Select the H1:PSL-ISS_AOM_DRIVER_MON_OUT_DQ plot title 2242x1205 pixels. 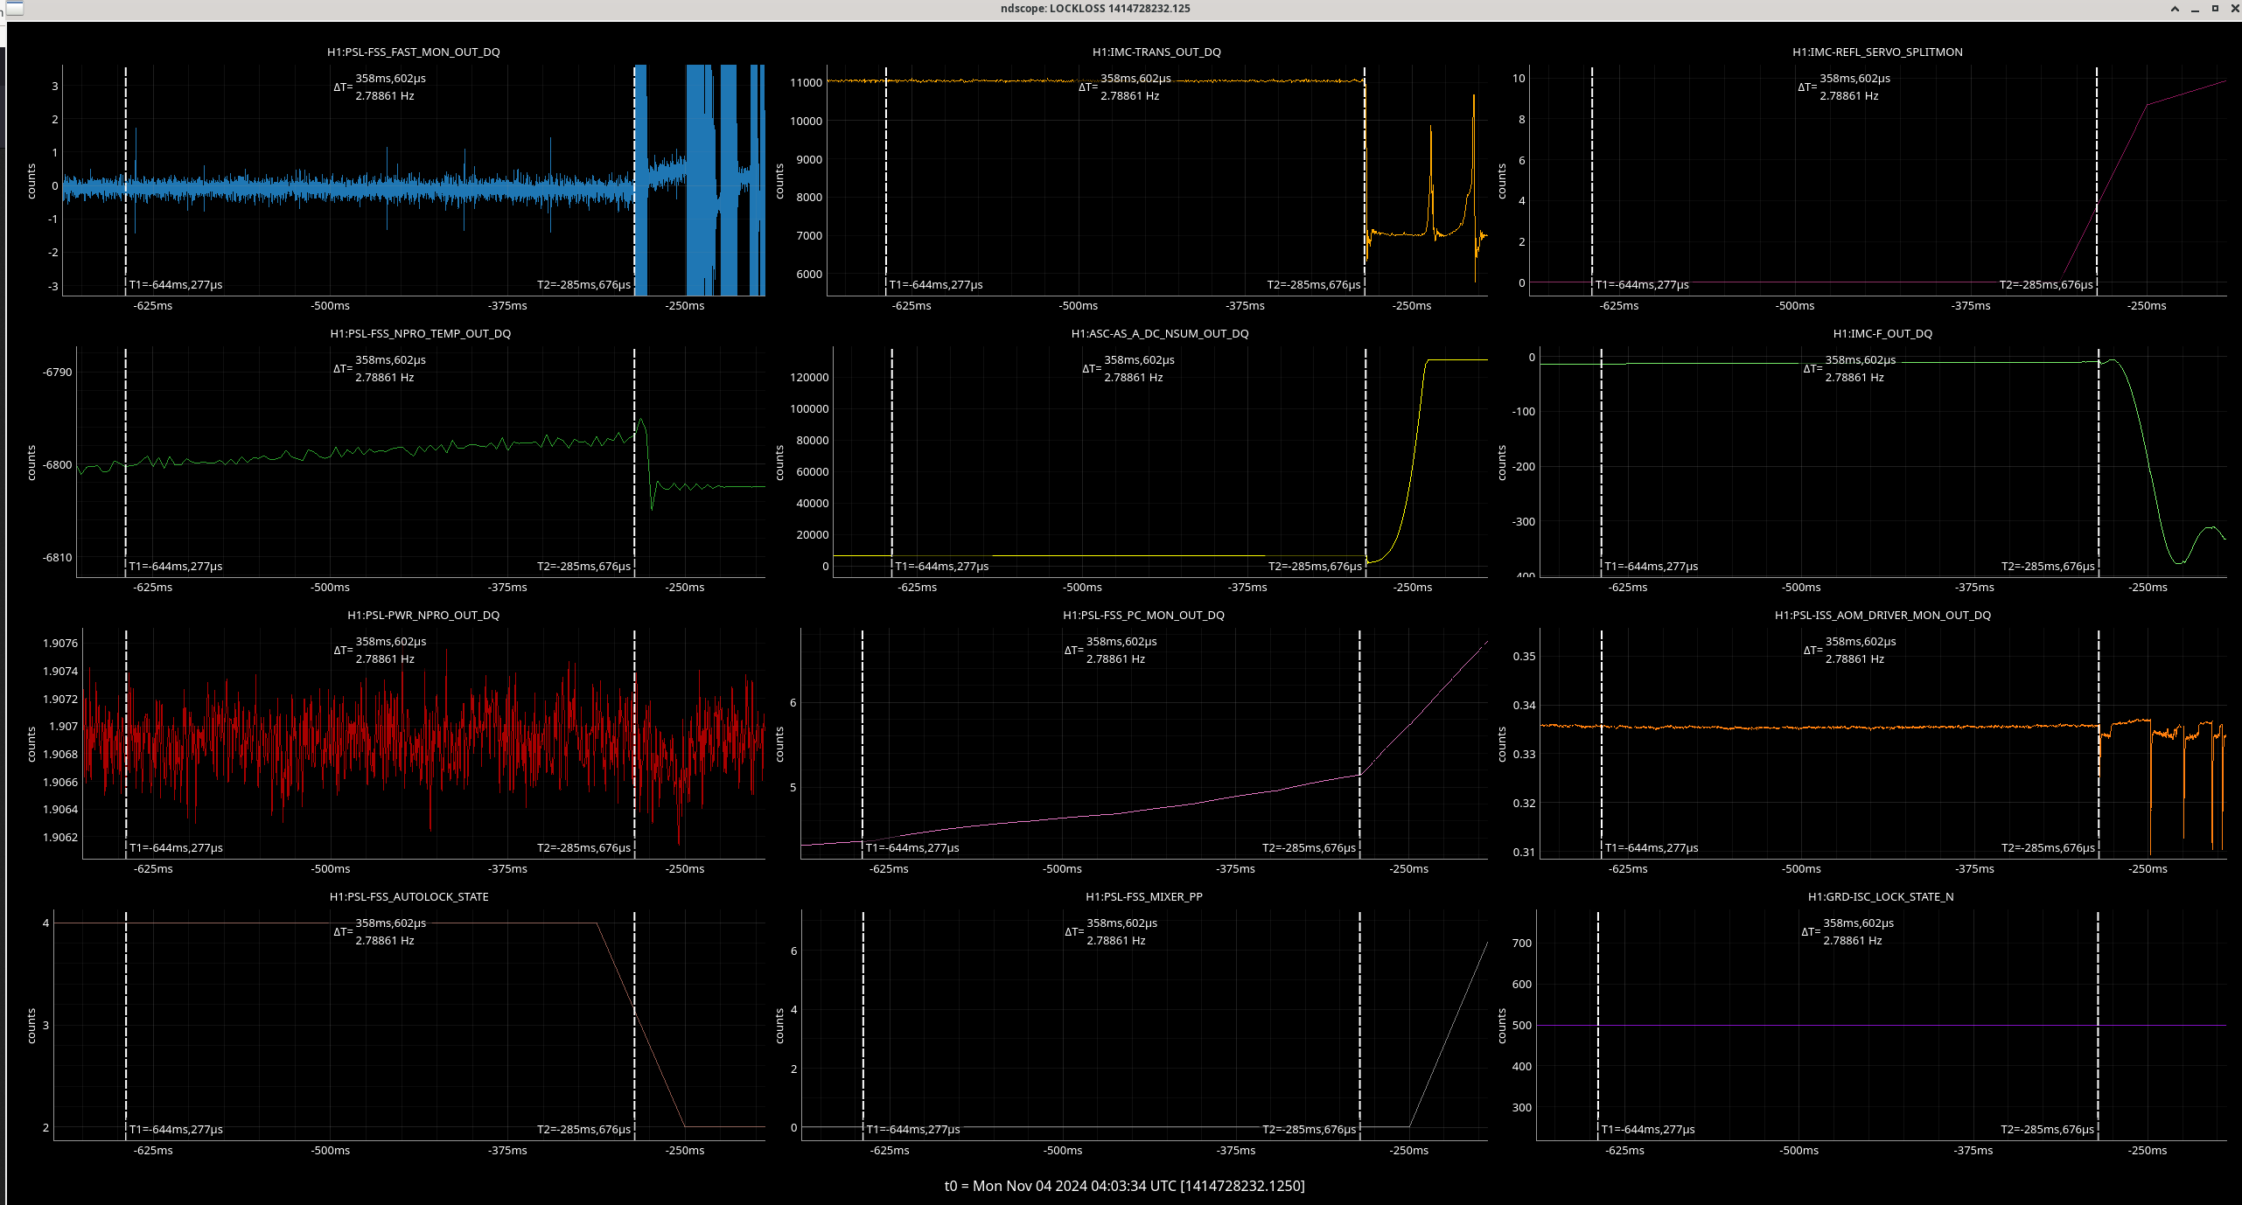tap(1882, 616)
